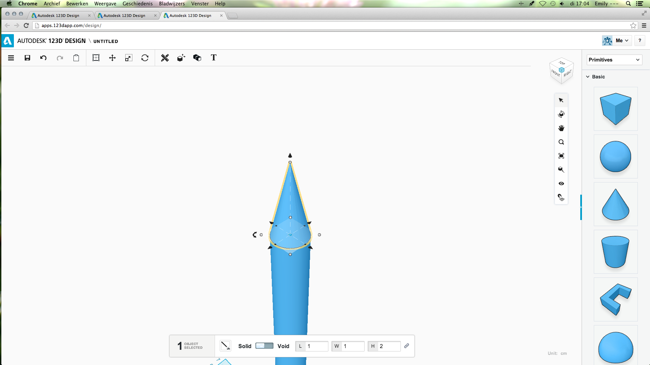Click the Save icon in toolbar
This screenshot has height=365, width=650.
[27, 58]
